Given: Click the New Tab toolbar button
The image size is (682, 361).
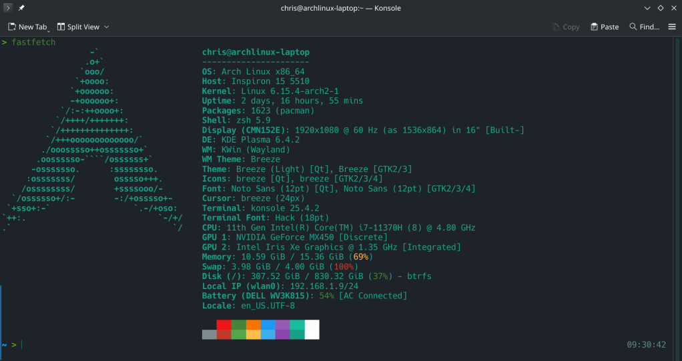Looking at the screenshot, I should [x=27, y=27].
